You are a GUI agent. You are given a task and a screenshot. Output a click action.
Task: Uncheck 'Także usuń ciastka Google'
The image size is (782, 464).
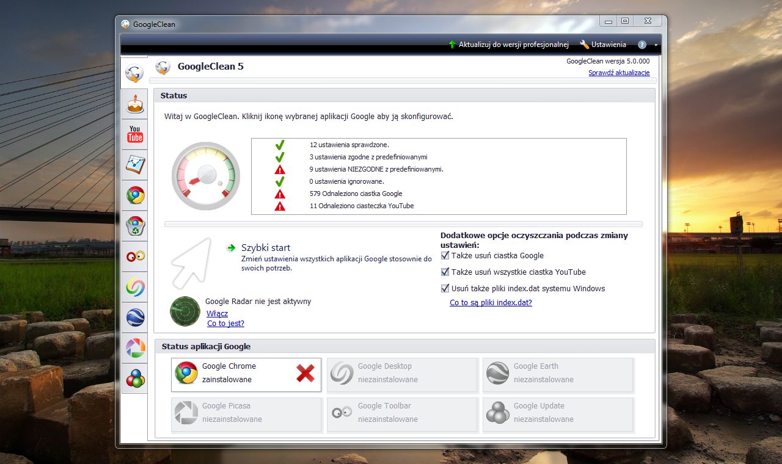click(445, 255)
